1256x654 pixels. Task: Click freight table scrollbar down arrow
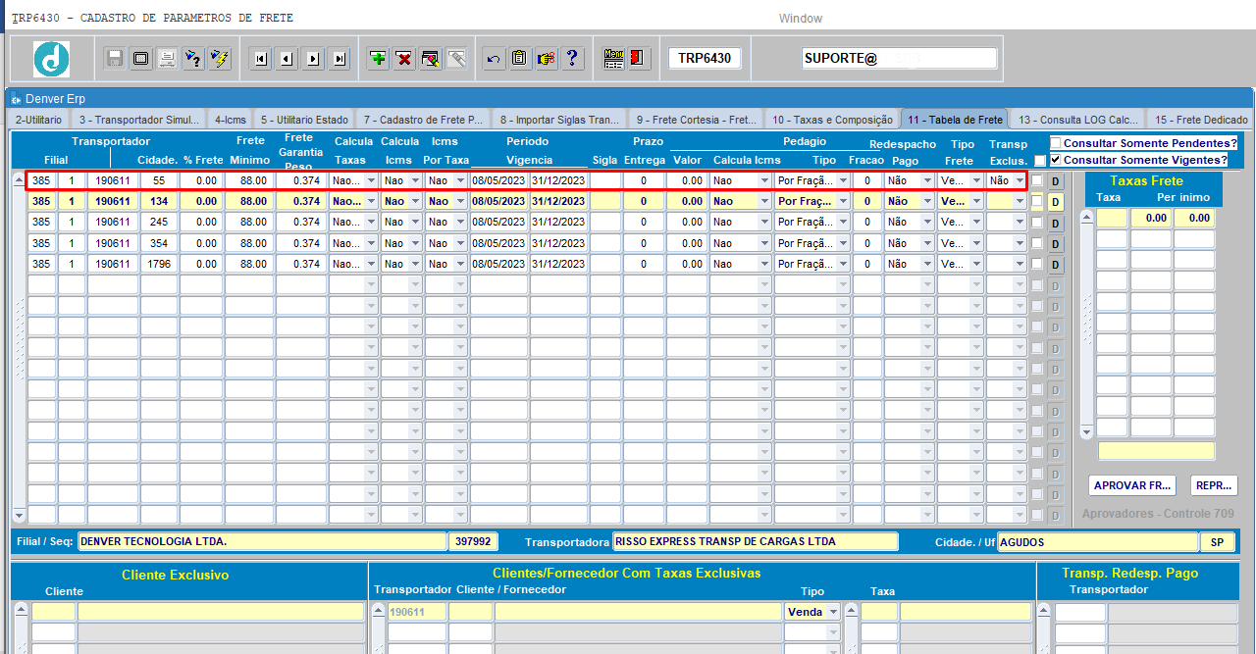19,516
